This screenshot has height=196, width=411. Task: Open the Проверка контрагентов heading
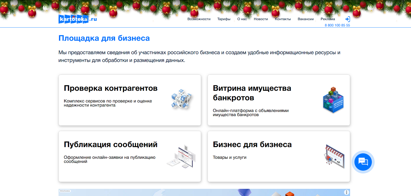(x=111, y=88)
